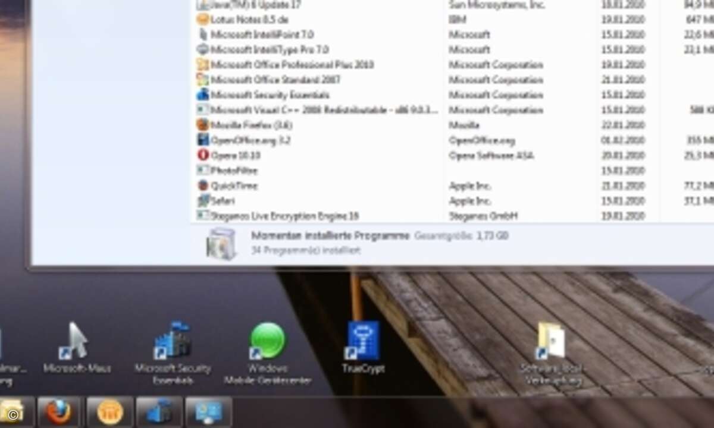Select Microsoft Security Essentials icon in program list
This screenshot has width=714, height=428.
coord(203,95)
